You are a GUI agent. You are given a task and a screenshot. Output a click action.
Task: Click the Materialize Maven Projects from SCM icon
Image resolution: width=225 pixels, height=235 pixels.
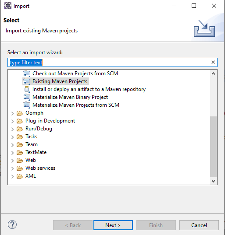click(27, 105)
